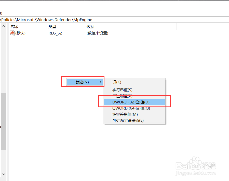Screen dimensions: 229x181
Task: Click the tree pane vertical scrollbar thumb
Action: [x=4, y=121]
